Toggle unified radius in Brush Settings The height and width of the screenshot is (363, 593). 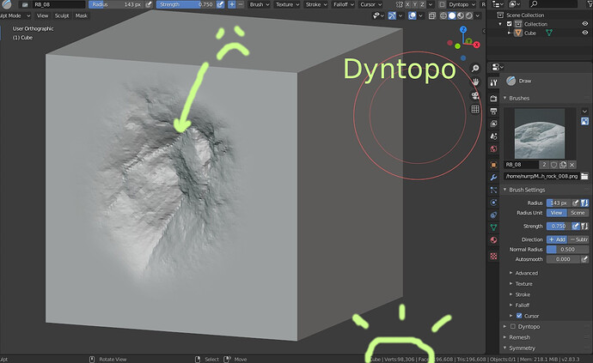[x=584, y=203]
